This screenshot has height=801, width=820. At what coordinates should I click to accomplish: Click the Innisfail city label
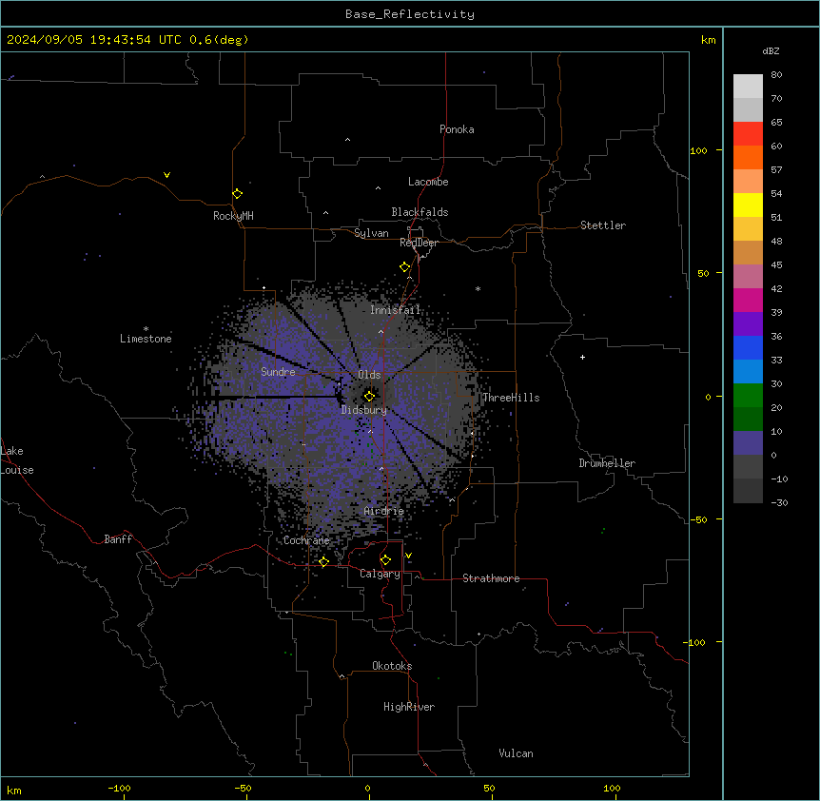point(395,310)
